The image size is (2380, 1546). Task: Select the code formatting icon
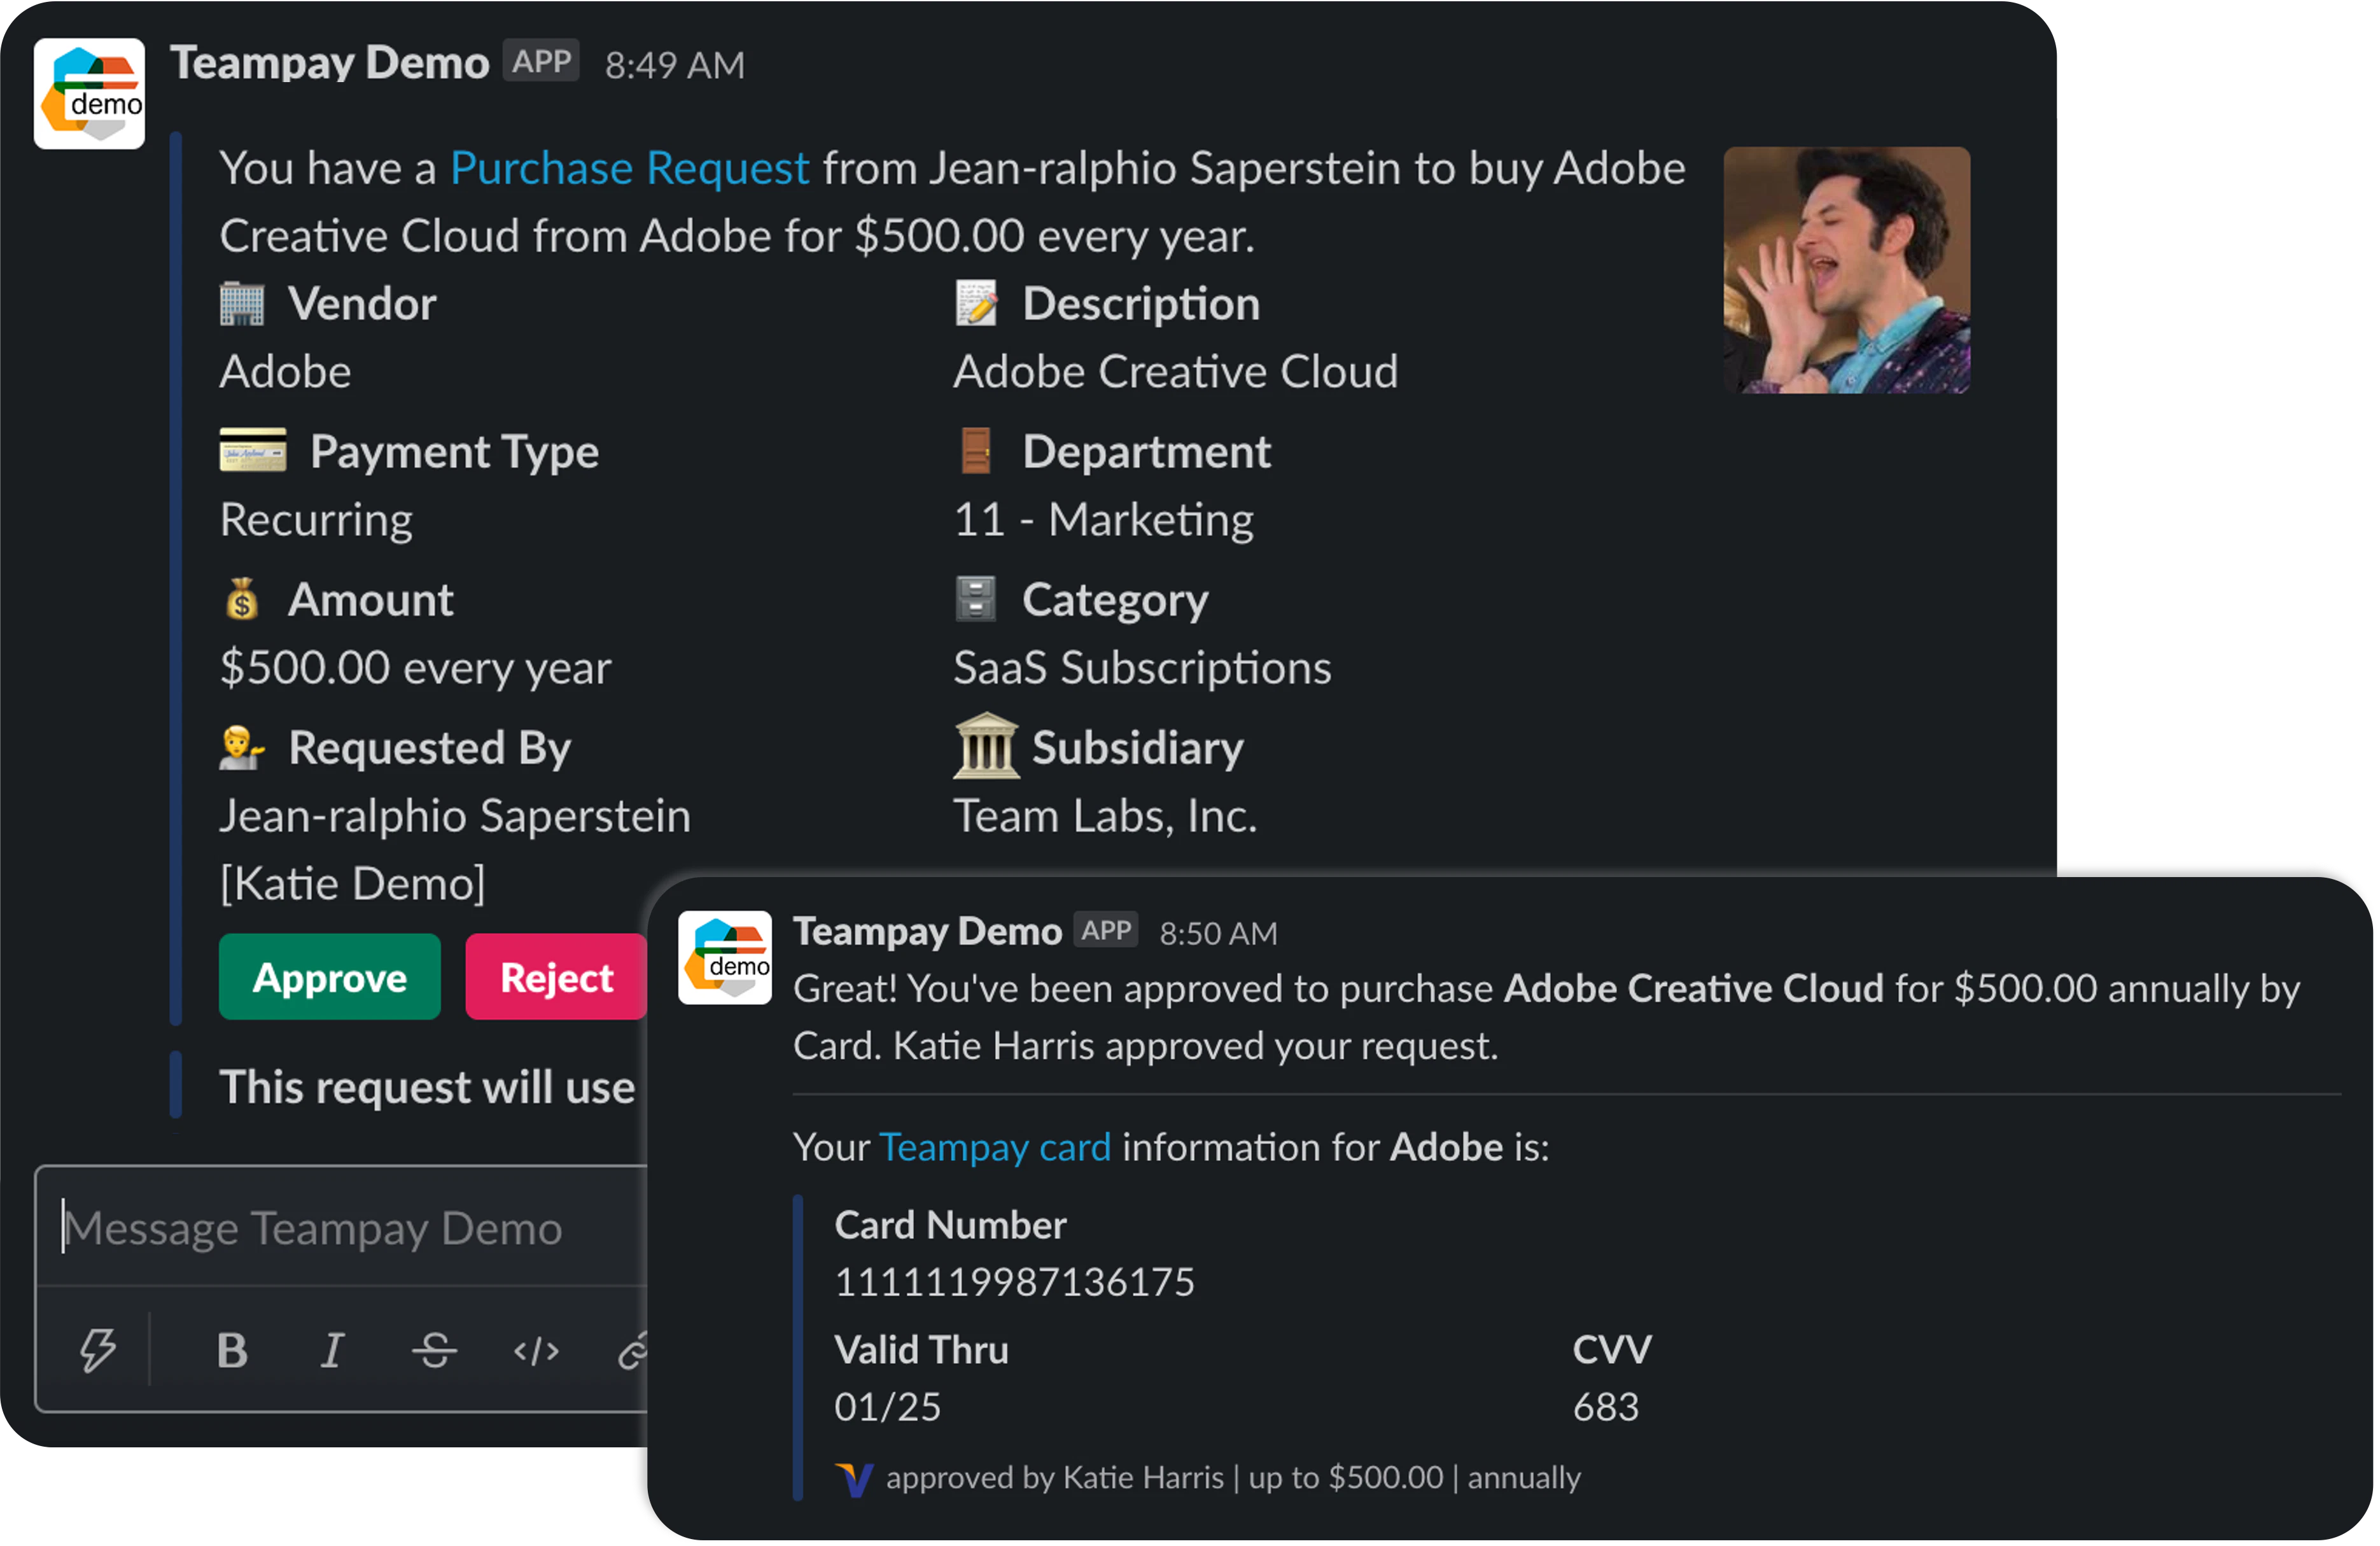pyautogui.click(x=535, y=1350)
